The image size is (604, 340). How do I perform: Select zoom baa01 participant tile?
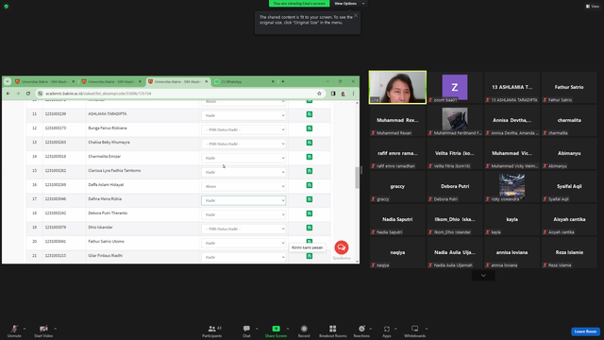(x=455, y=87)
